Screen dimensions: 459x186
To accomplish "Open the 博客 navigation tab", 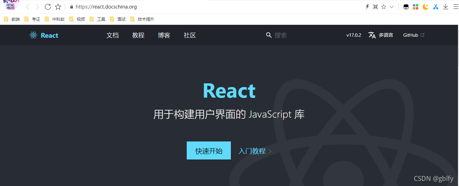I will pyautogui.click(x=164, y=35).
